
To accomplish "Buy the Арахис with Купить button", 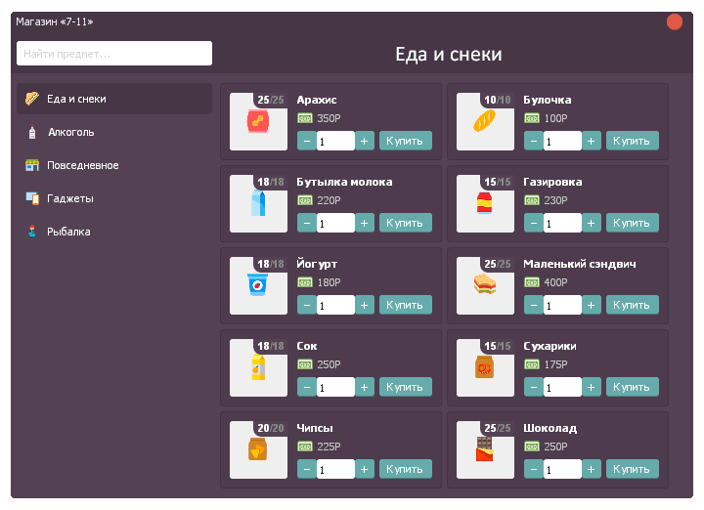I will click(x=405, y=141).
